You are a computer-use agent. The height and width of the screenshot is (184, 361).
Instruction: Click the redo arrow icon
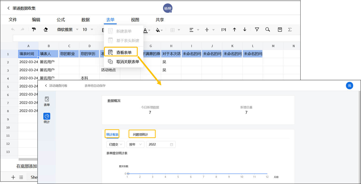pos(22,30)
